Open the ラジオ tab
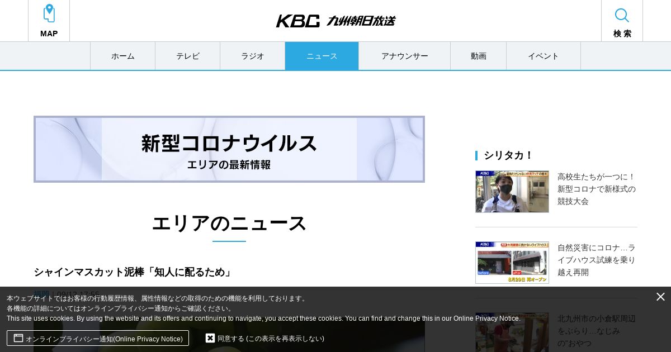Viewport: 671px width, 352px height. (253, 56)
